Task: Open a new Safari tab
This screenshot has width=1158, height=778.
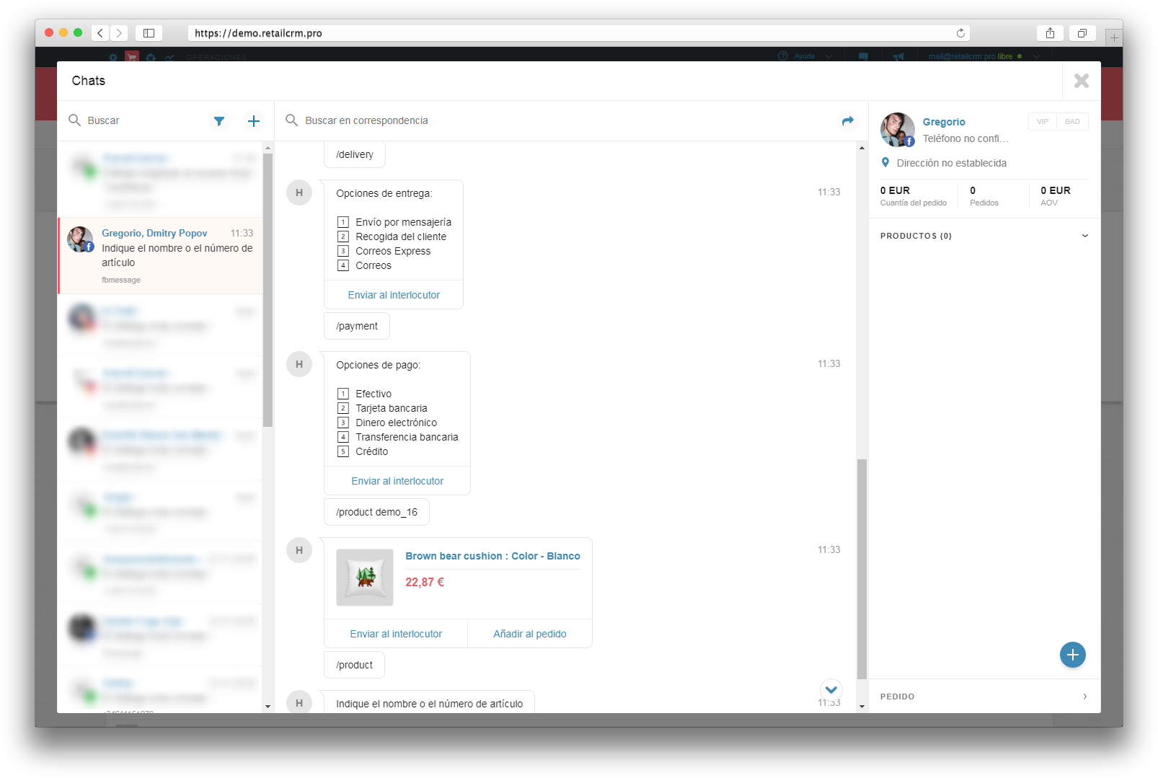Action: pos(1114,37)
